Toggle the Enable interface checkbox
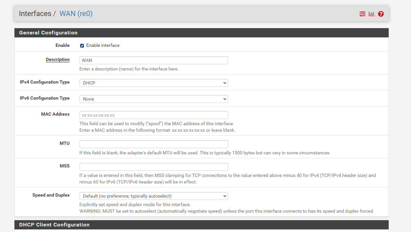411x232 pixels. [82, 46]
